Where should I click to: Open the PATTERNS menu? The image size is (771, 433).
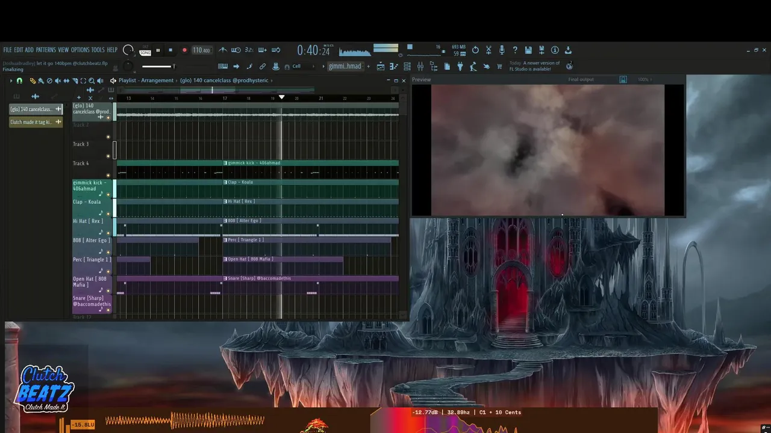(x=46, y=50)
